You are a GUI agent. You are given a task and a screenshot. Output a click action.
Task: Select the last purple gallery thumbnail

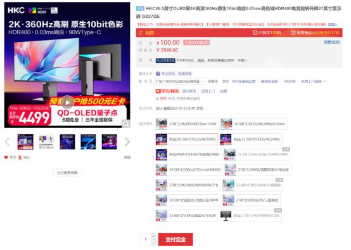(x=109, y=141)
